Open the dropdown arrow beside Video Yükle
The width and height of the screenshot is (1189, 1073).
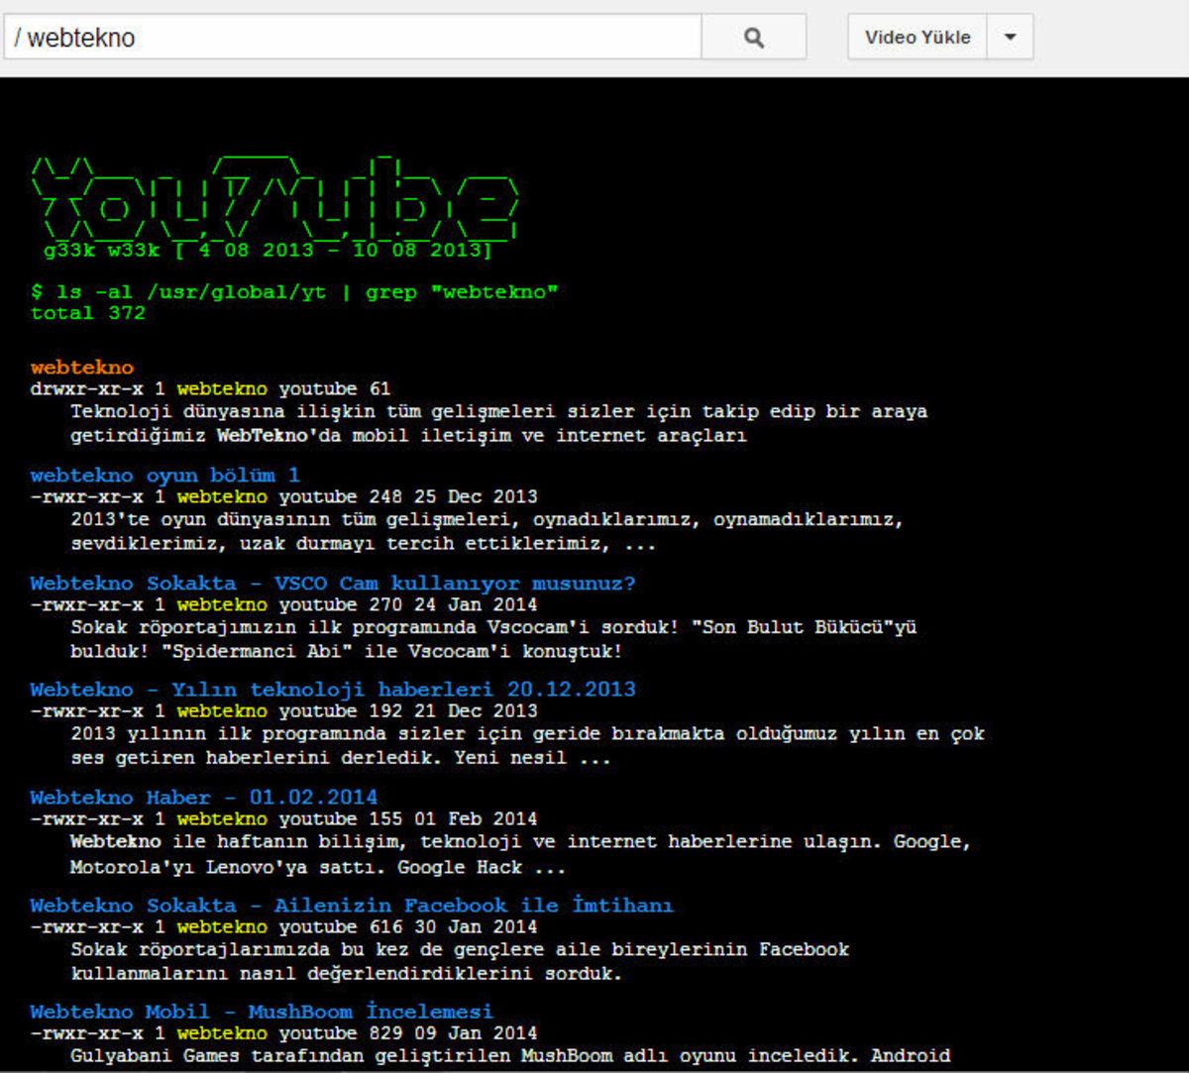[x=1010, y=38]
